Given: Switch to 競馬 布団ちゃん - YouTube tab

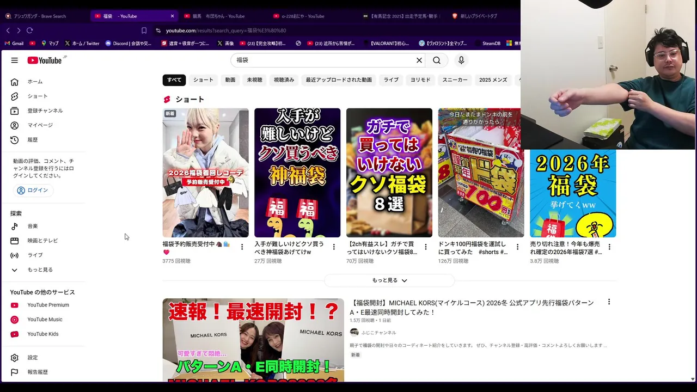Looking at the screenshot, I should click(x=220, y=16).
